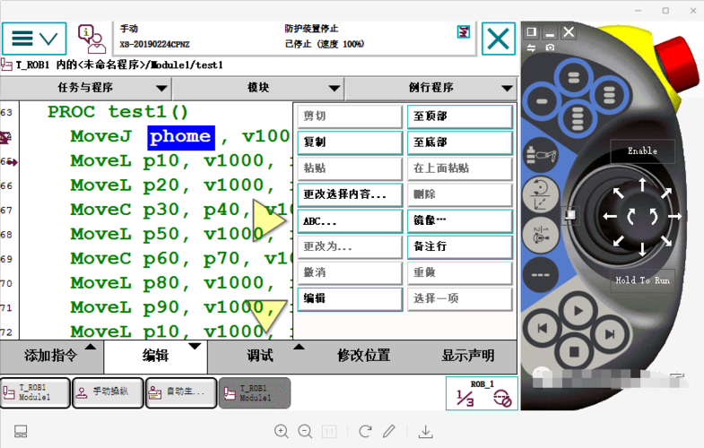Expand the 模块 dropdown
This screenshot has width=704, height=448.
(x=258, y=88)
